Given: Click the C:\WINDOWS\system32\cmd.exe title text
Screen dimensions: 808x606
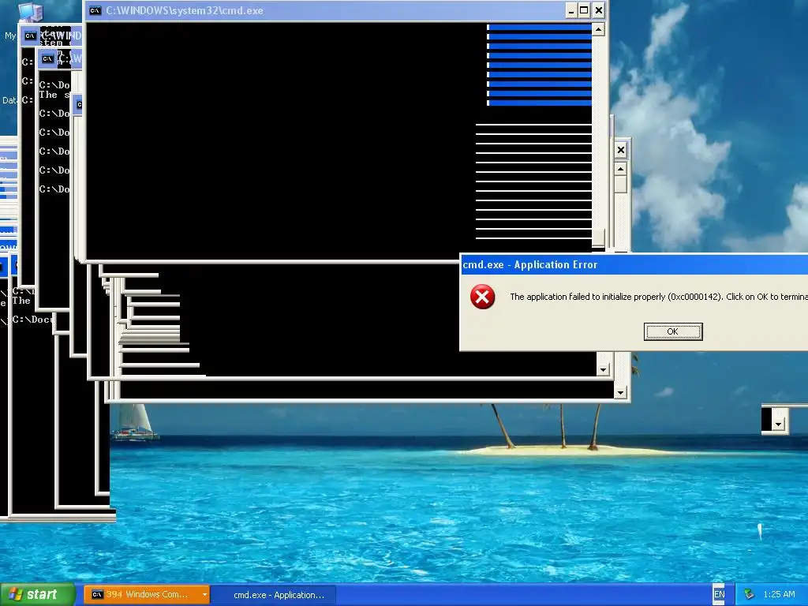Looking at the screenshot, I should click(x=185, y=11).
